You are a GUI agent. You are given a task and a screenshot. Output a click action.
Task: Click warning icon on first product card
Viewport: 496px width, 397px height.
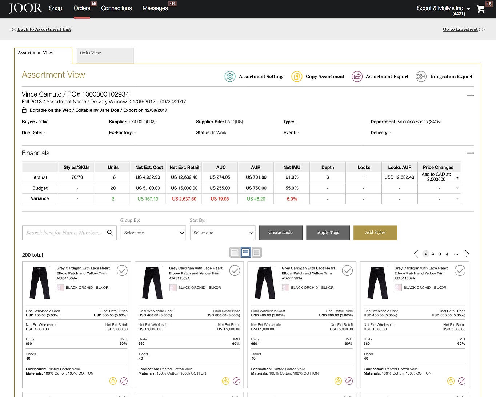[x=113, y=381]
